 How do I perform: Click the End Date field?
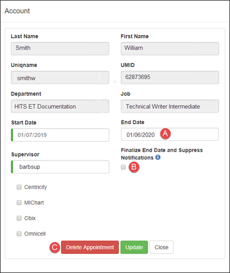[170, 135]
